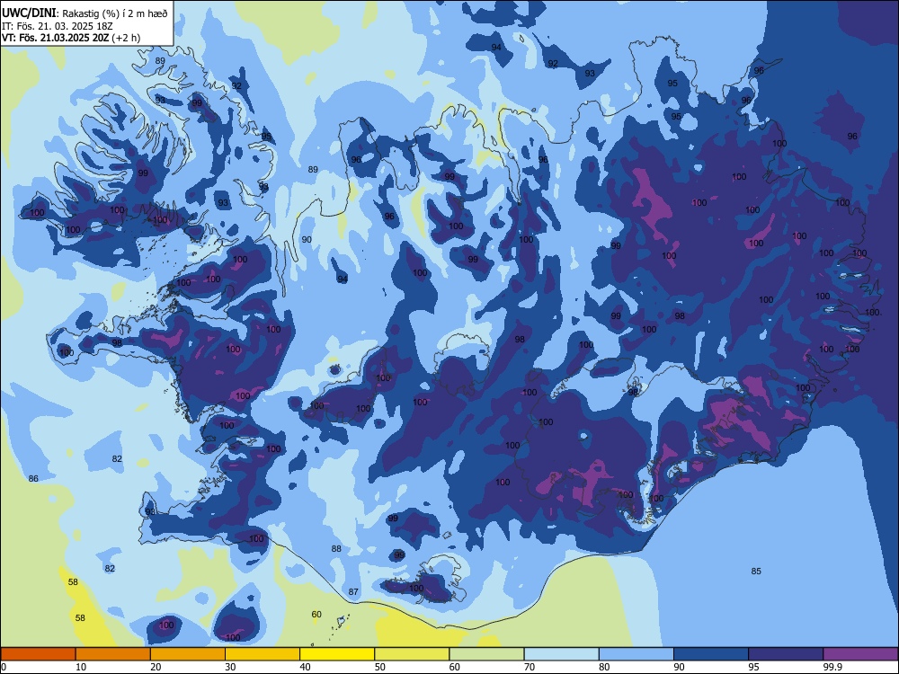
Task: Click the medium blue 80–90 legend swatch
Action: 636,654
